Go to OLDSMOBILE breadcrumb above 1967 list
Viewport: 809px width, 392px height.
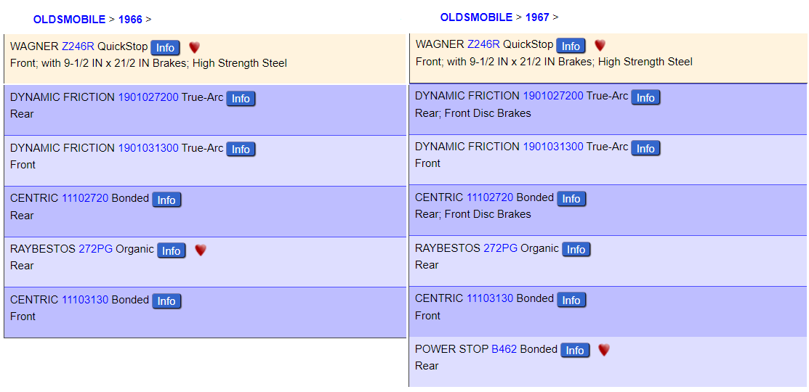tap(476, 17)
